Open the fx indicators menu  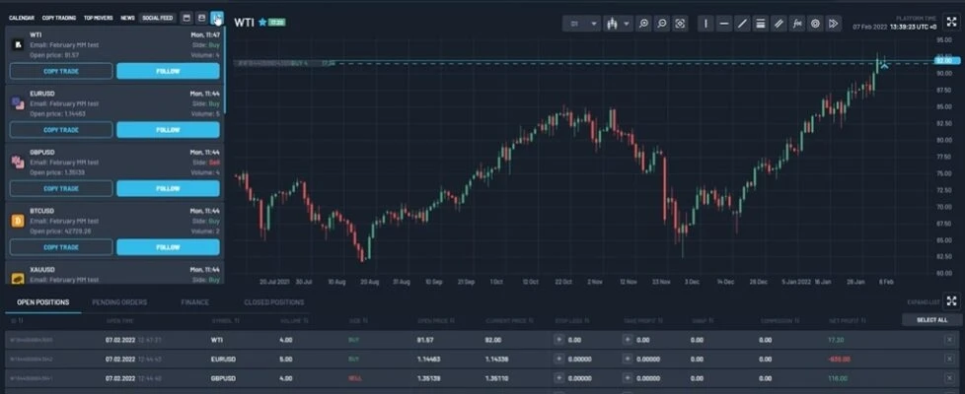[797, 24]
